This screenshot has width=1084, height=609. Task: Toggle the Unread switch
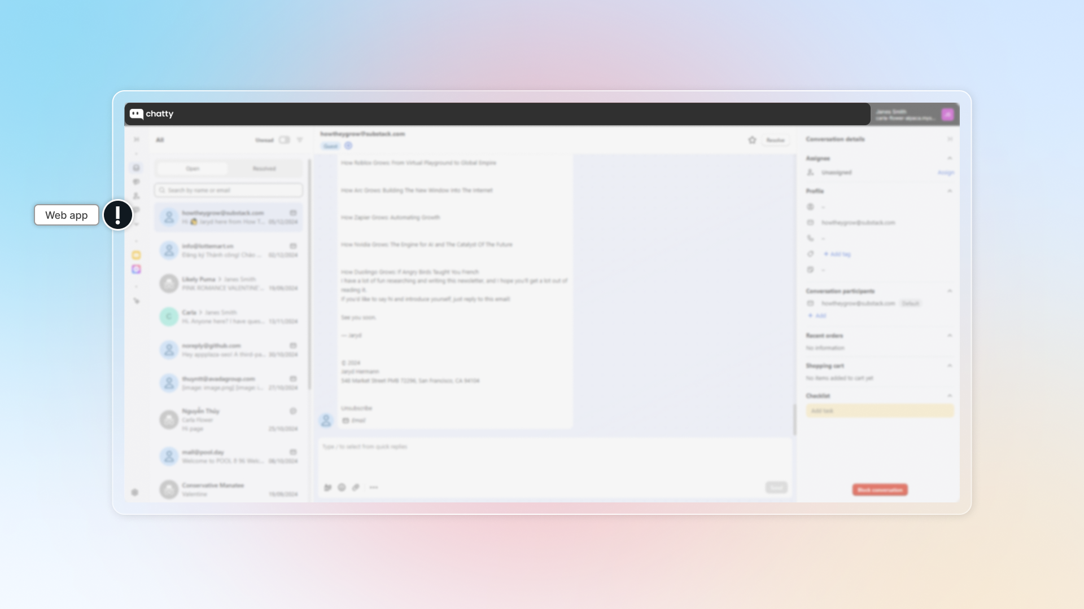(x=284, y=140)
